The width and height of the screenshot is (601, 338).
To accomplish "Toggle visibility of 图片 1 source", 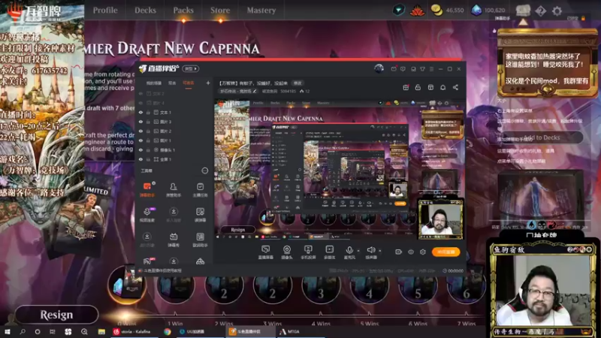I will click(x=140, y=140).
